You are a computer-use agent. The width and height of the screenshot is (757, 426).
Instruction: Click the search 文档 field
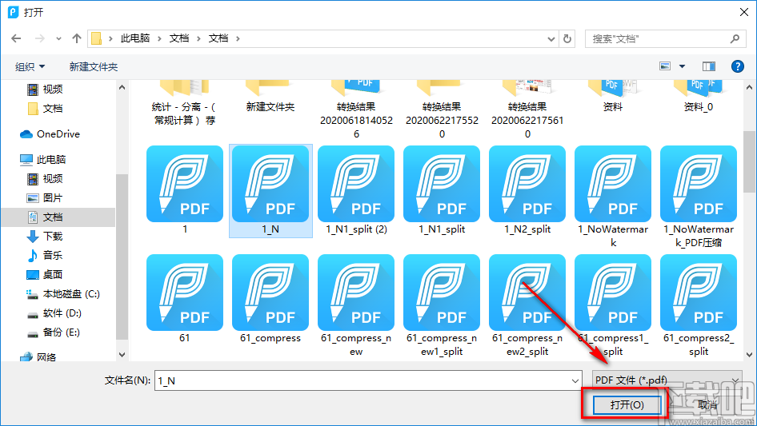pos(659,38)
